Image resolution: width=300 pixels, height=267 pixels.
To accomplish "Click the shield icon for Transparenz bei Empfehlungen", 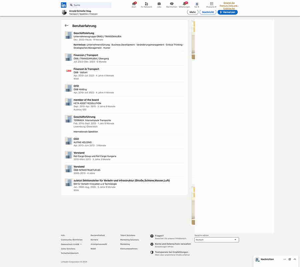I will tap(152, 252).
